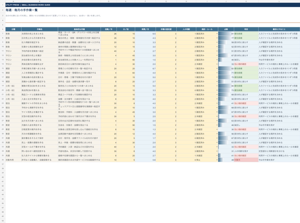Click the cell 宿泊料・手数料・入金額を月次表へまとめる
The width and height of the screenshot is (300, 223).
point(79,112)
